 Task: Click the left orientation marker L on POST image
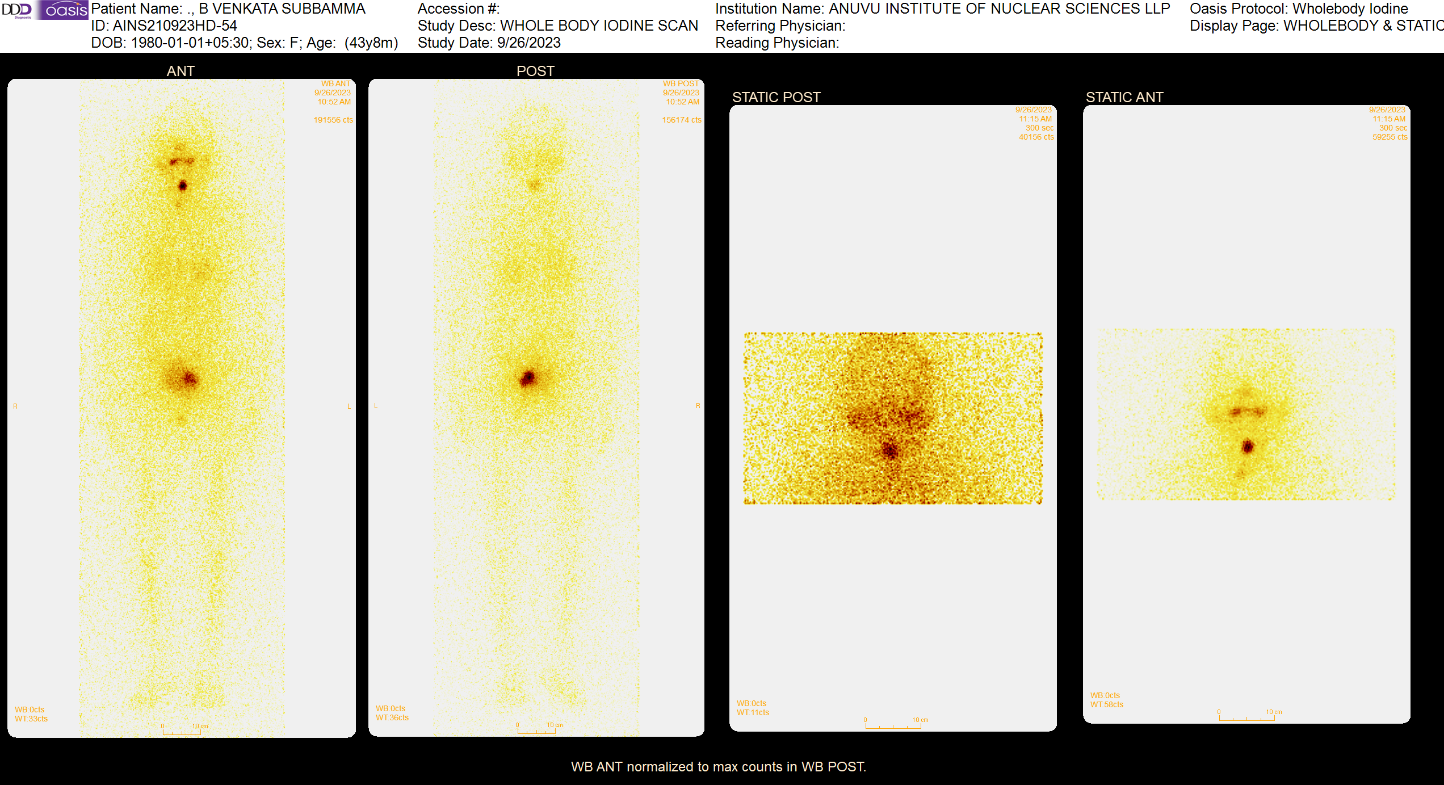click(x=375, y=406)
